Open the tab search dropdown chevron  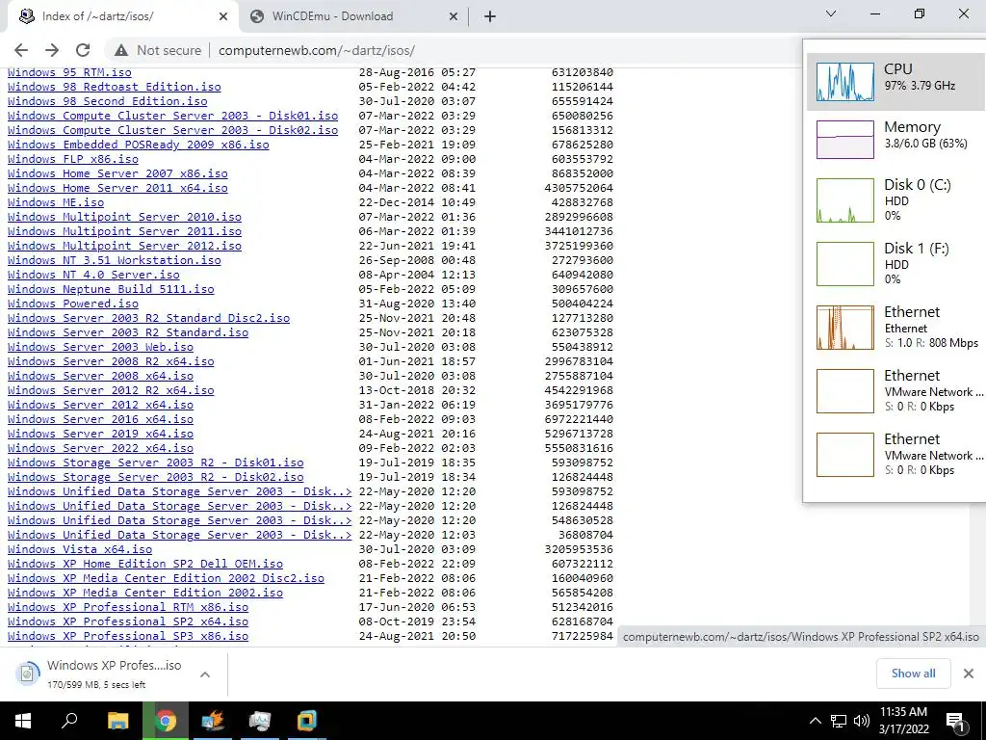[x=831, y=13]
